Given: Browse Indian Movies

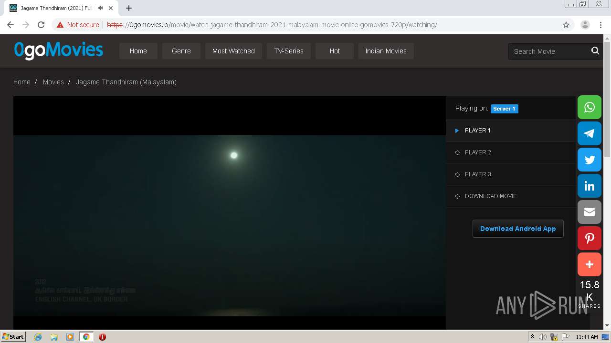Looking at the screenshot, I should click(386, 51).
